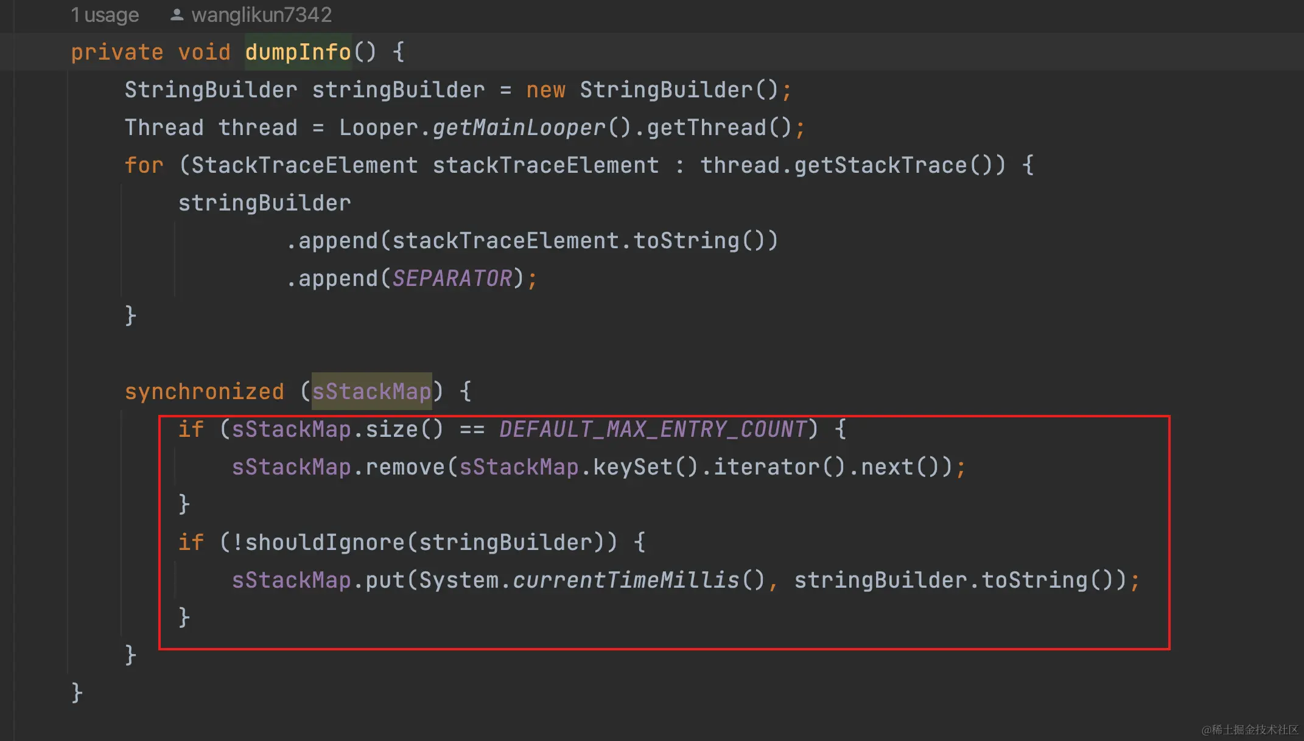Click the 'new' keyword before StringBuilder
Viewport: 1304px width, 741px height.
545,90
